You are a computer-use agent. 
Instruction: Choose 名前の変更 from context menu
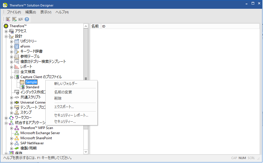[x=71, y=92]
